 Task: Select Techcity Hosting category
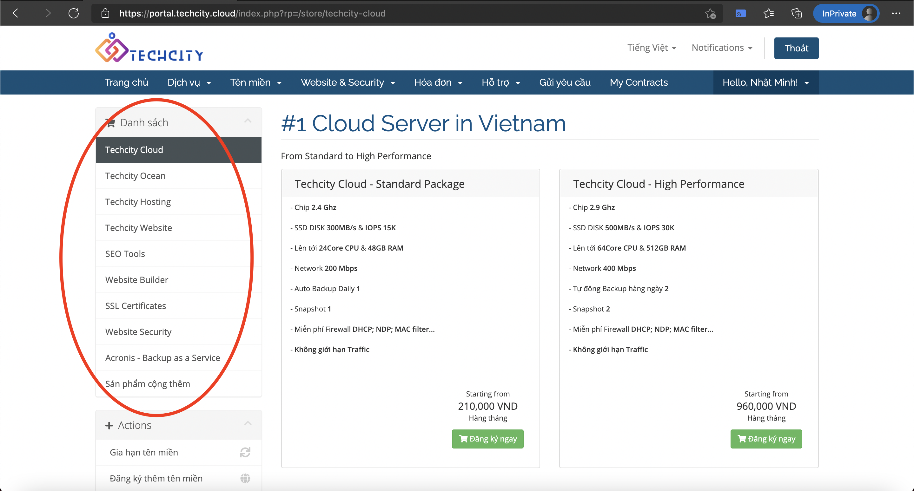coord(178,202)
